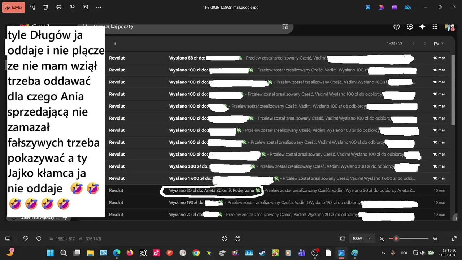The image size is (462, 260).
Task: Click the Gemini sparkle icon in Gmail
Action: (422, 27)
